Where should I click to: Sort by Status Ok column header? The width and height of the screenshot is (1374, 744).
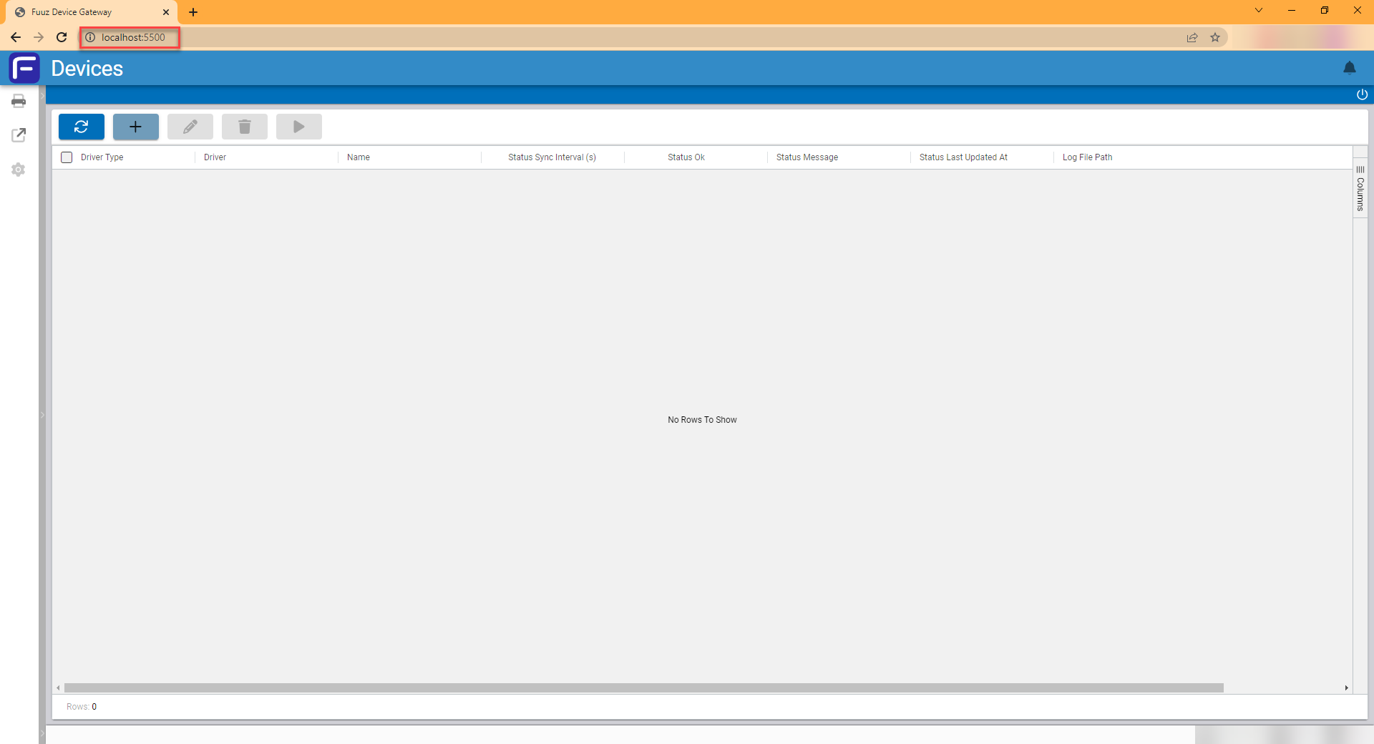[x=686, y=157]
